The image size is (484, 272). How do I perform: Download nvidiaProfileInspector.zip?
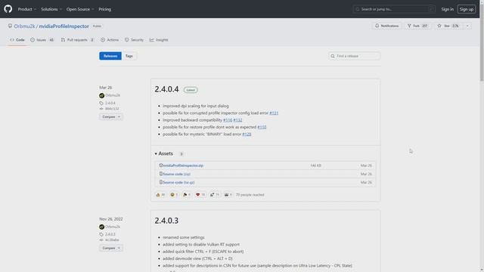183,165
